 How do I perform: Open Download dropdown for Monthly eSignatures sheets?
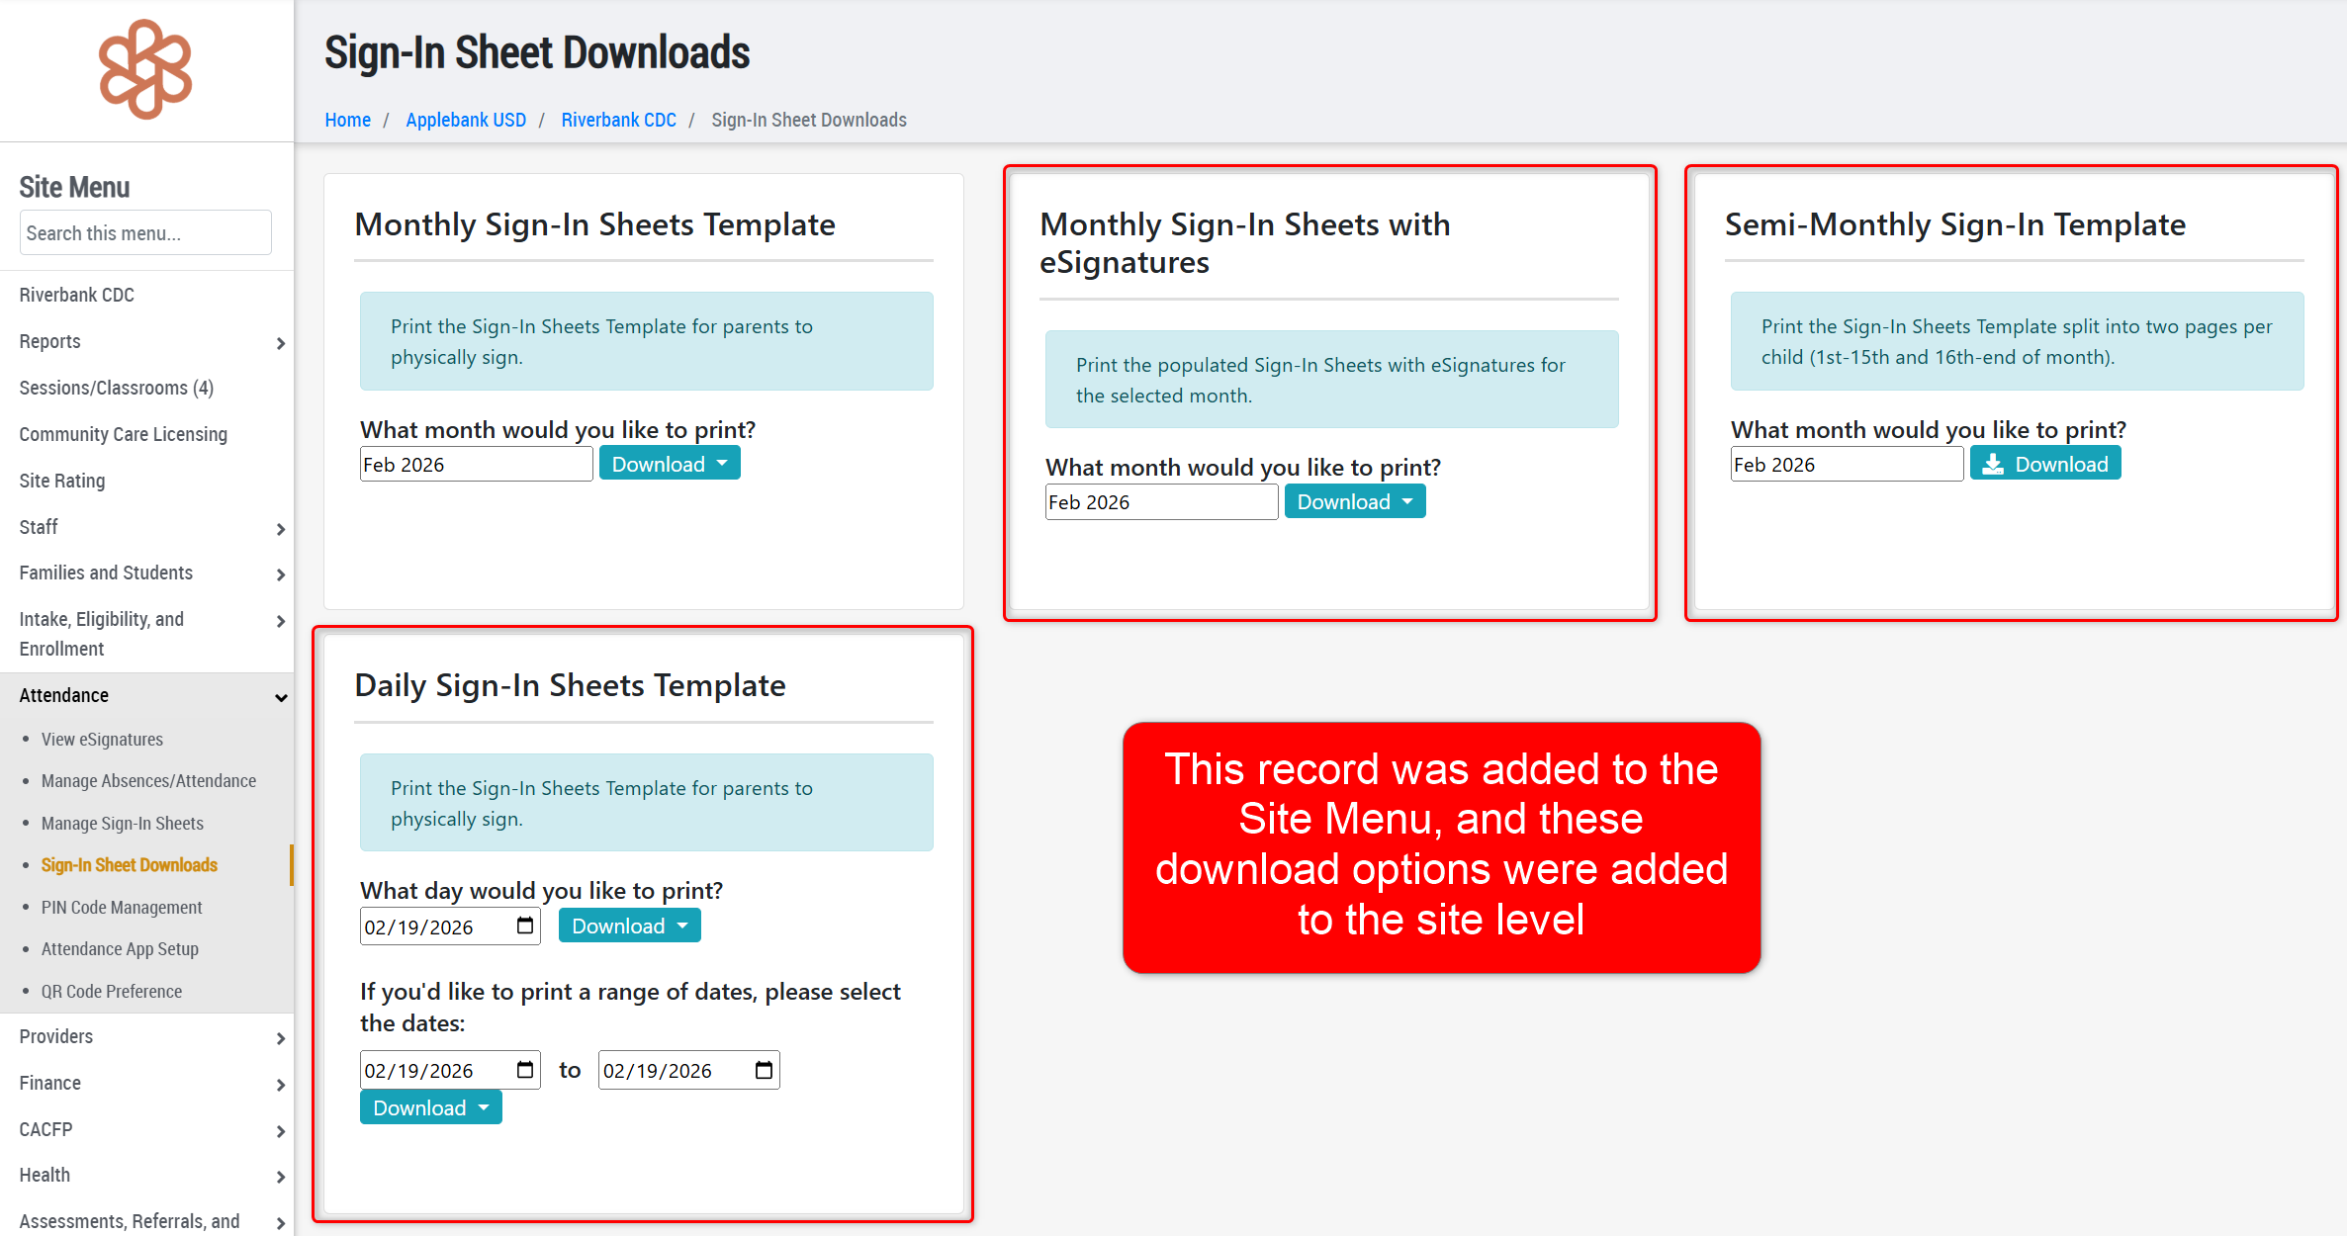point(1354,501)
